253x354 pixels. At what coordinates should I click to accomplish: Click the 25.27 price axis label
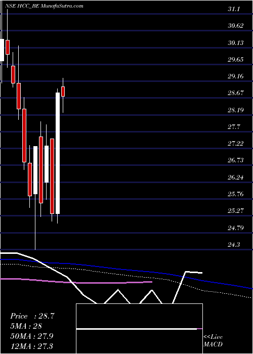pos(236,211)
